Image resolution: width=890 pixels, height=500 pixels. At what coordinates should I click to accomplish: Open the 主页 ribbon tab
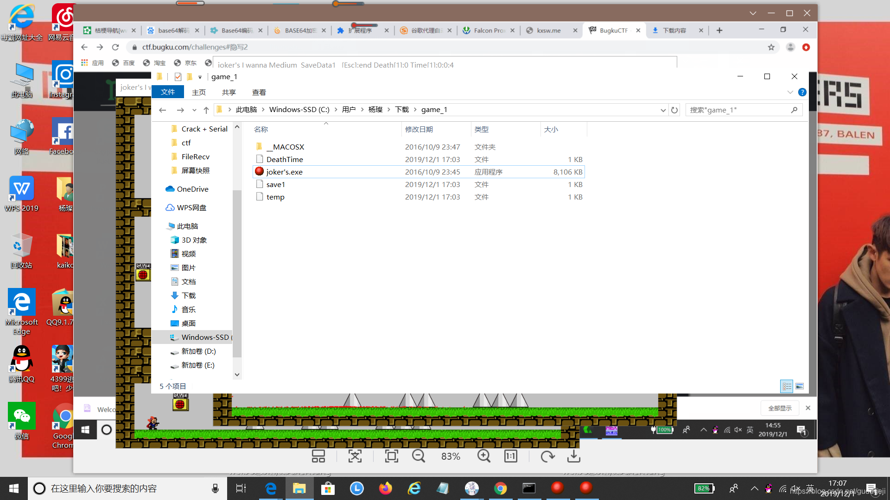point(199,92)
